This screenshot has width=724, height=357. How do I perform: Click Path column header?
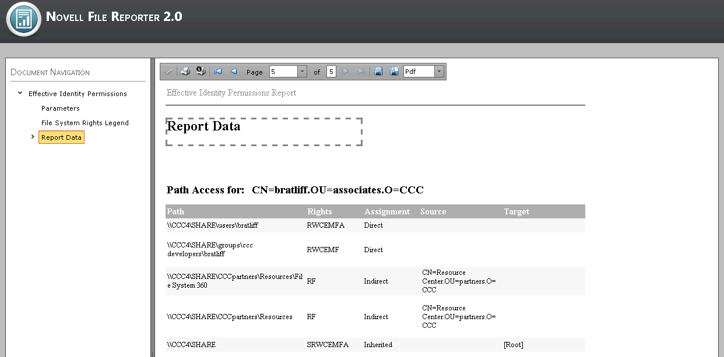[175, 211]
